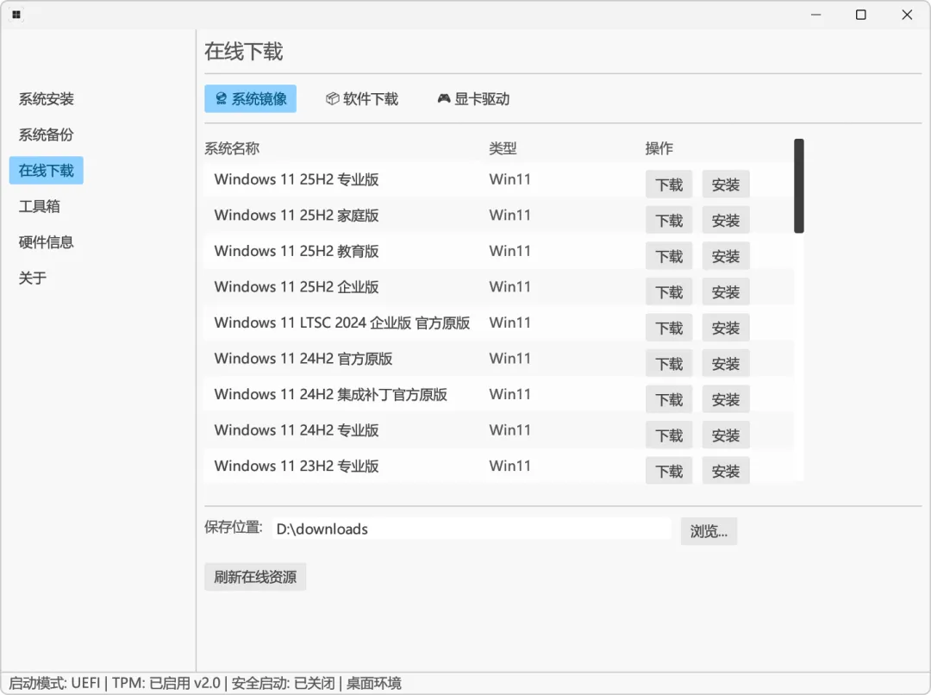Select row text Windows 11 24H2 官方原版
931x695 pixels.
tap(303, 359)
